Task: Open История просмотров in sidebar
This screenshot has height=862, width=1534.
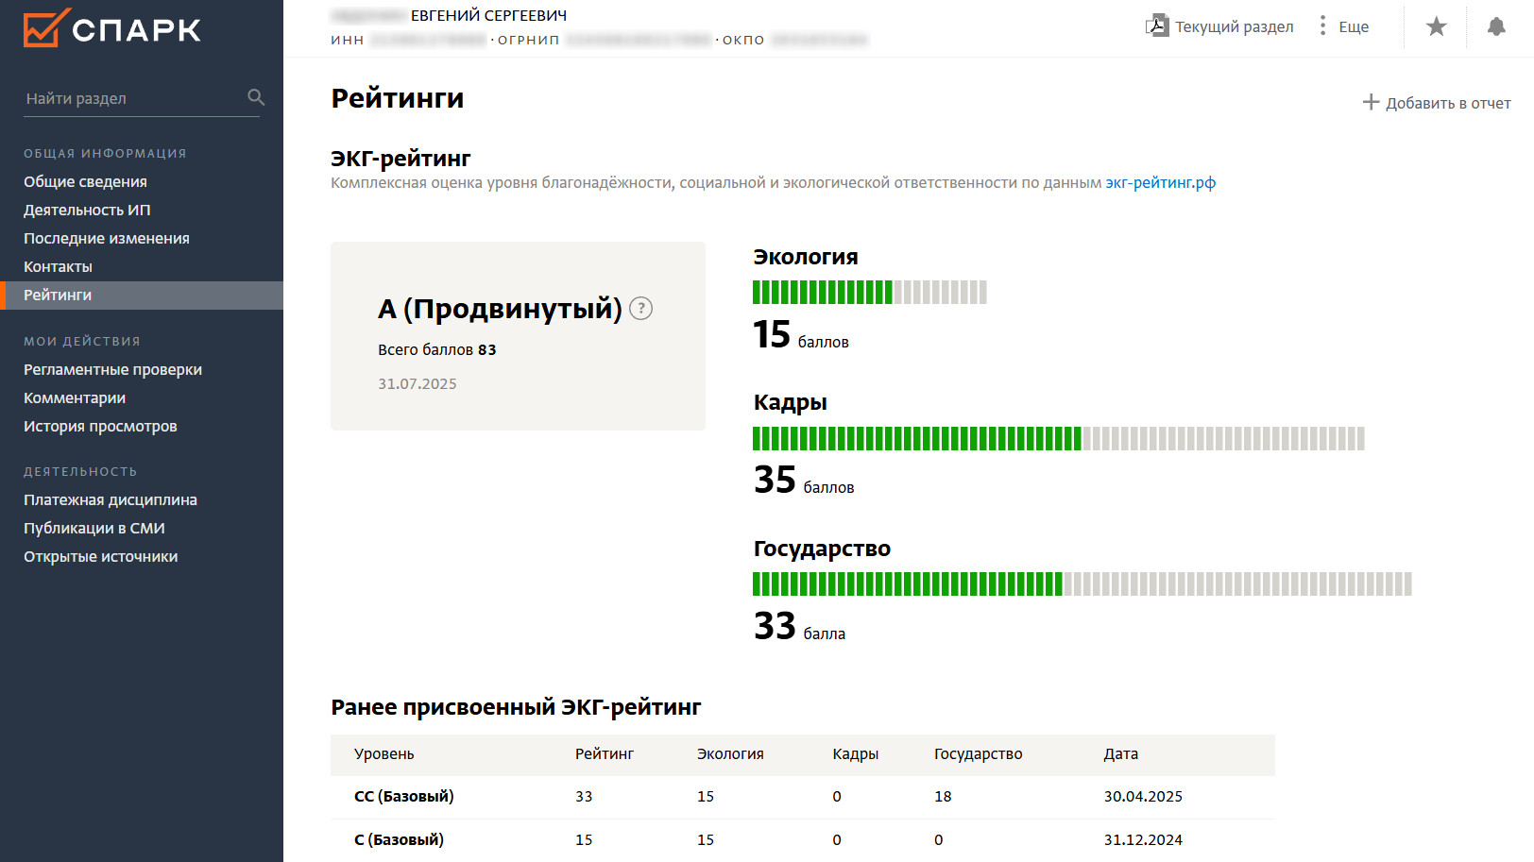Action: click(100, 426)
